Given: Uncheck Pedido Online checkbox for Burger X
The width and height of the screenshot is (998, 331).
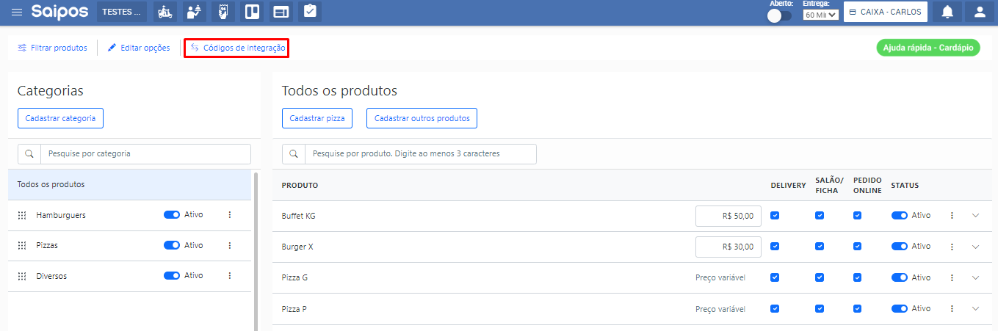Looking at the screenshot, I should [x=858, y=247].
